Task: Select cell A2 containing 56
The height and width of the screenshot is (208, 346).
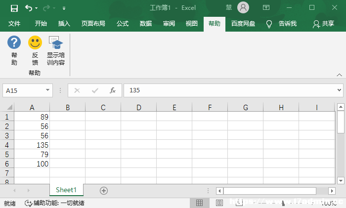Action: click(x=32, y=126)
